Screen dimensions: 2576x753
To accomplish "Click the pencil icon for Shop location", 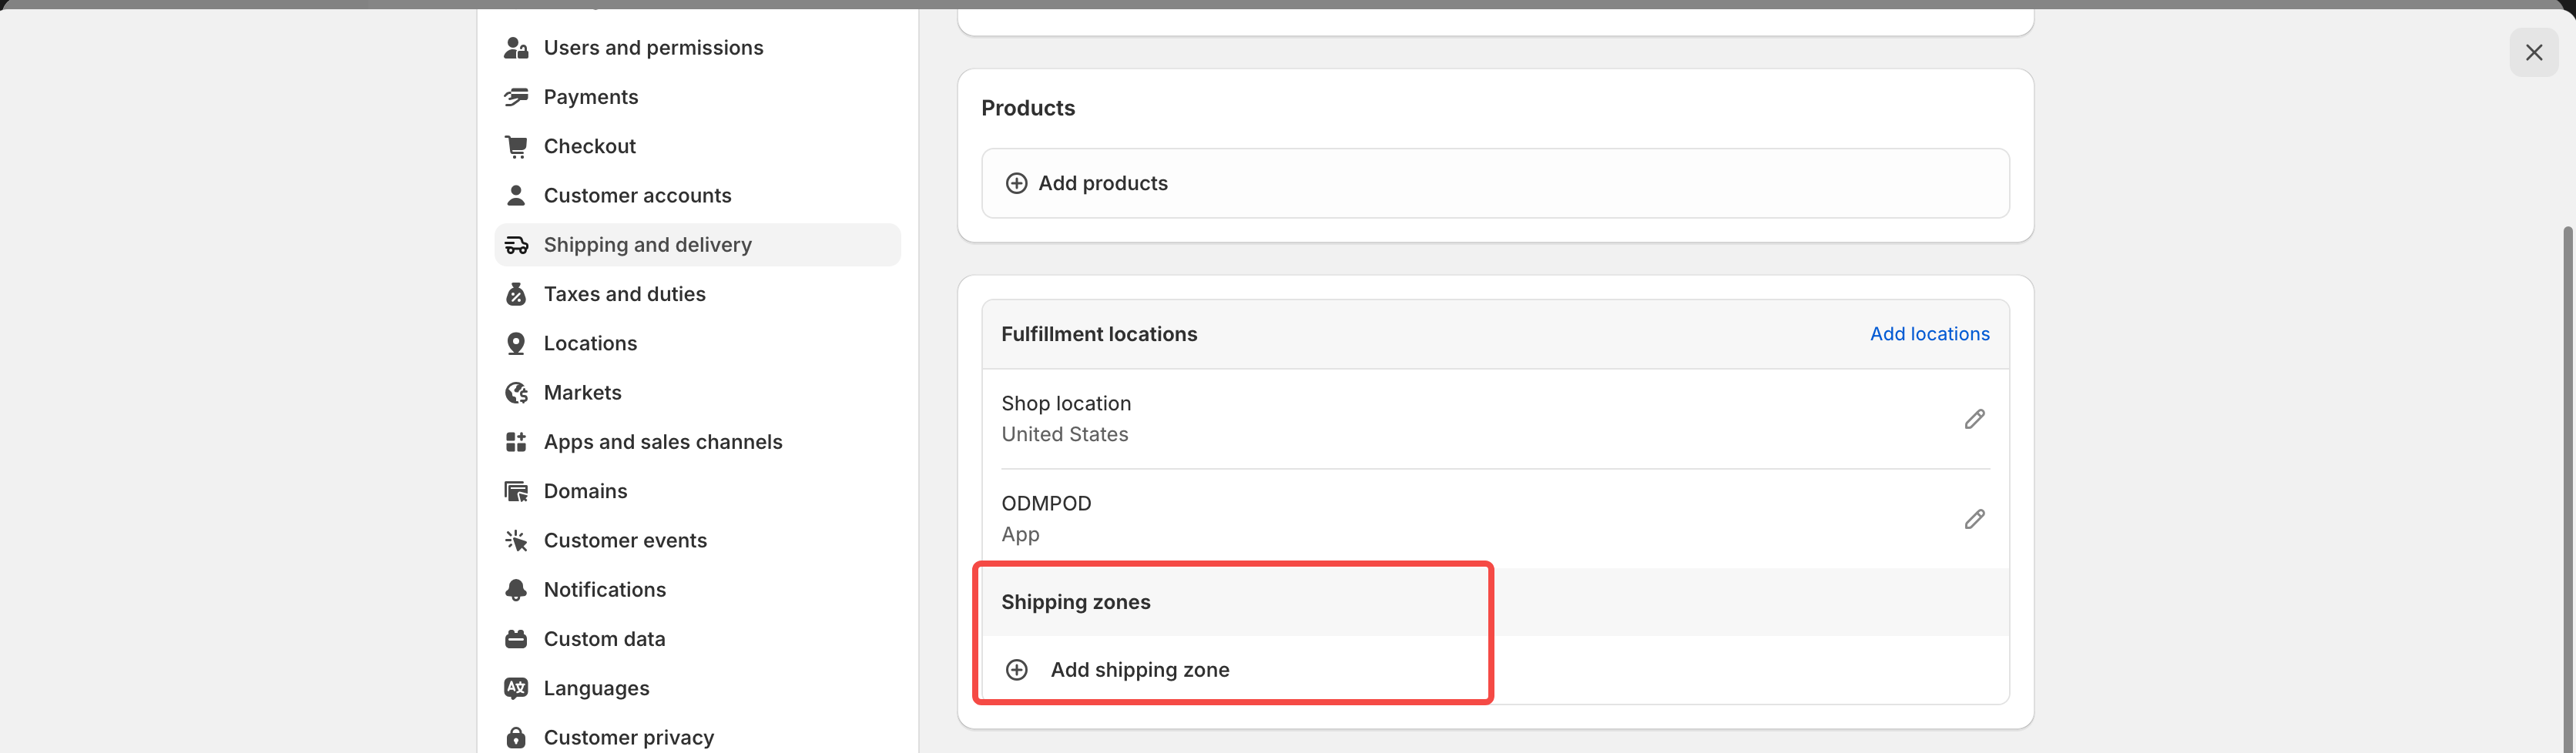I will pos(1974,419).
